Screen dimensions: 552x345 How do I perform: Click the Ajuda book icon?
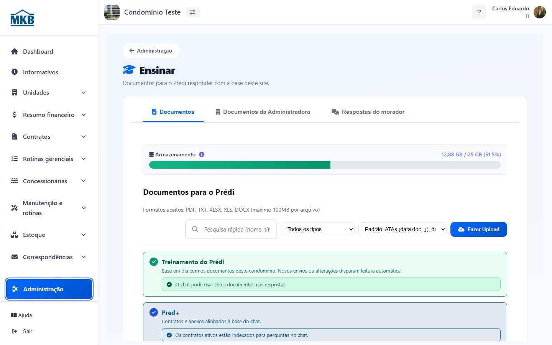coord(14,315)
